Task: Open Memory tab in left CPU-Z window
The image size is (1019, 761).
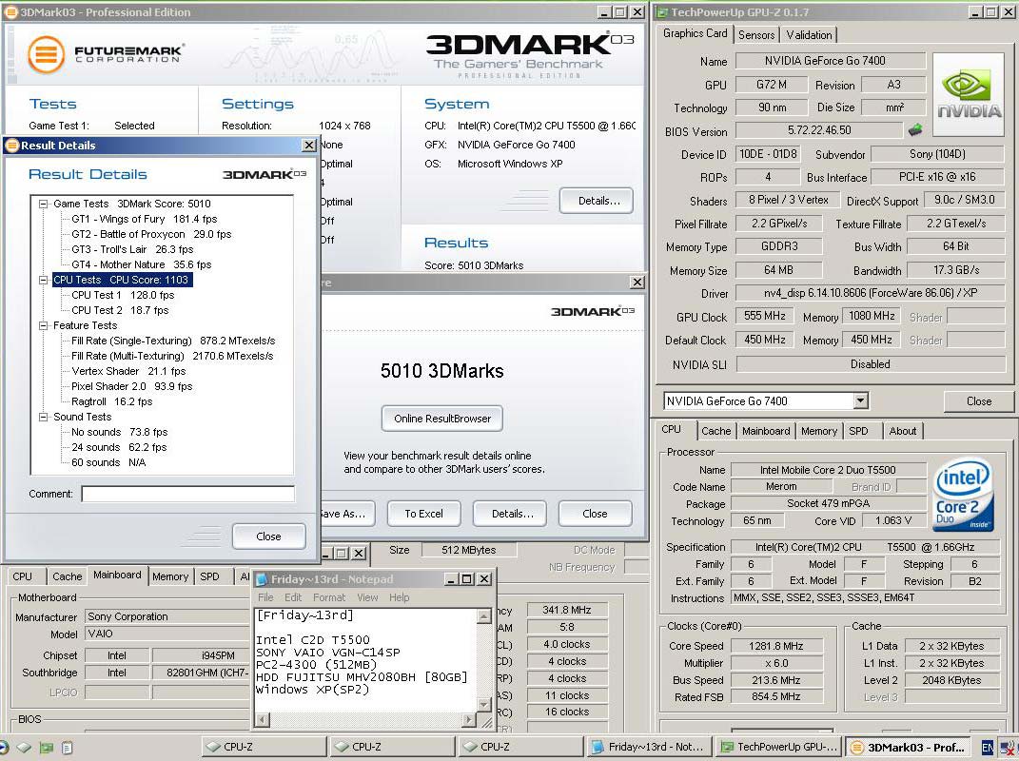Action: click(170, 576)
